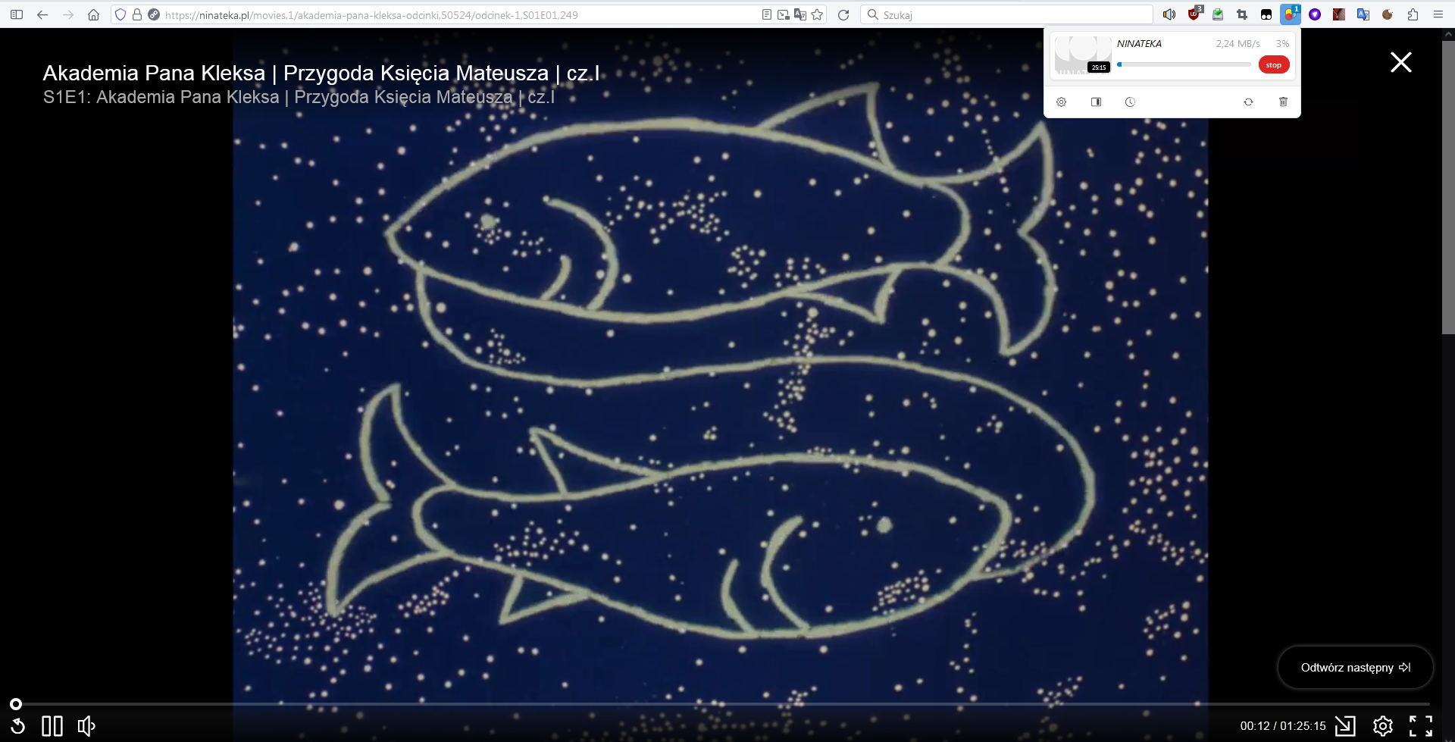Bookmark this page with the star
1455x742 pixels.
click(x=817, y=14)
